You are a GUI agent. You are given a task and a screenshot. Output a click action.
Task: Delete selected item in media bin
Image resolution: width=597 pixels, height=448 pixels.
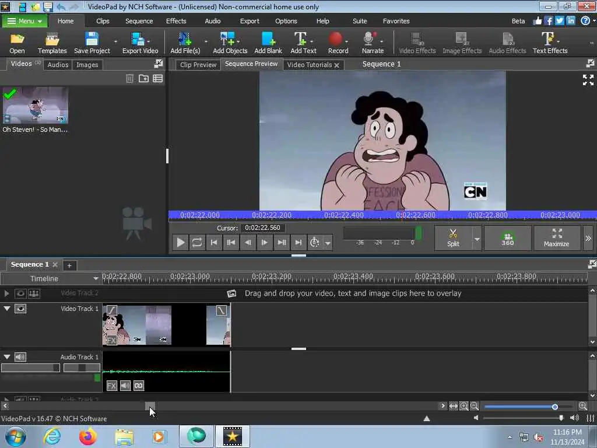(130, 79)
